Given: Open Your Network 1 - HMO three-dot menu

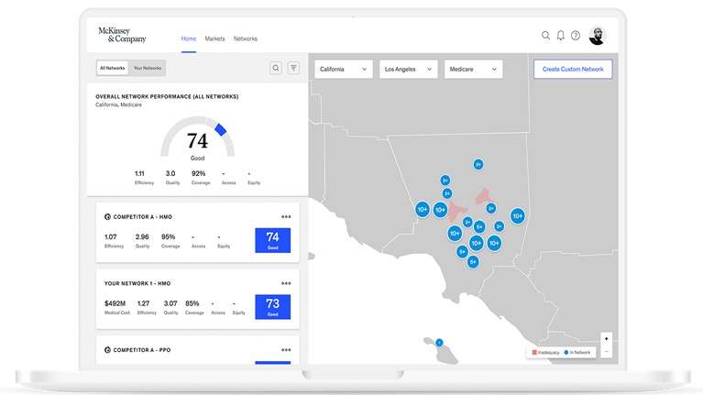Looking at the screenshot, I should coord(286,282).
